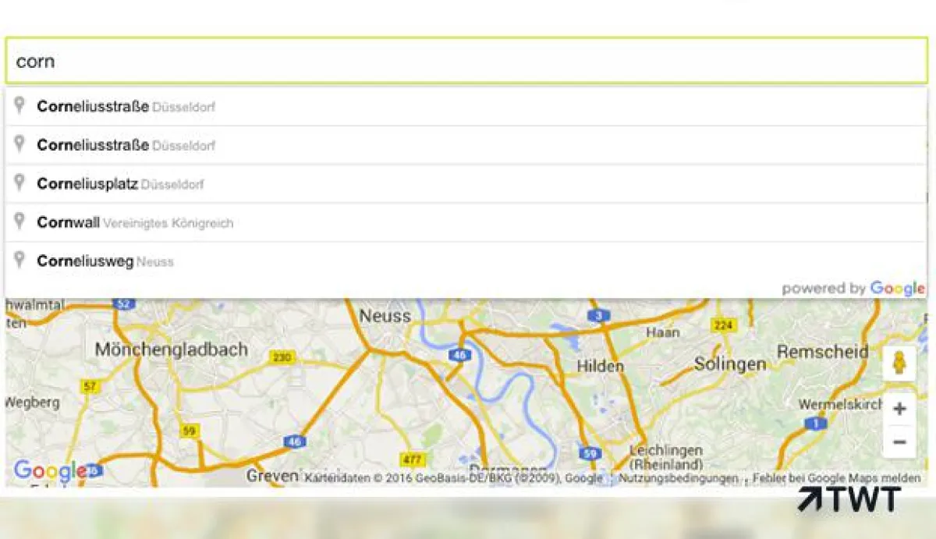This screenshot has width=936, height=539.
Task: Open the Google logo on the map
Action: click(50, 470)
